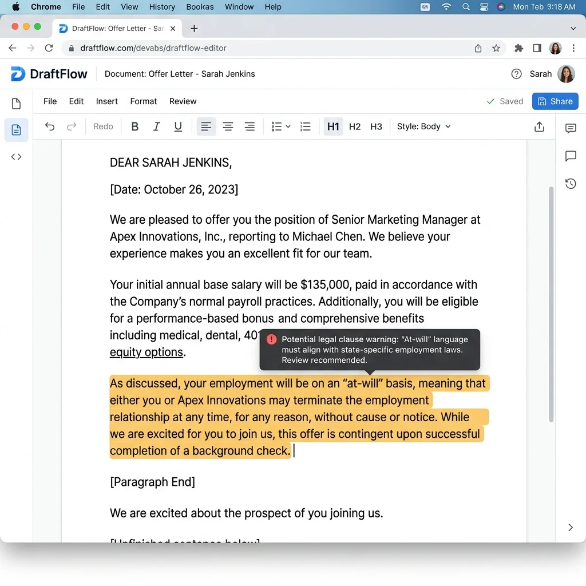586x586 pixels.
Task: Toggle the Chrome side panel icon
Action: [x=537, y=48]
